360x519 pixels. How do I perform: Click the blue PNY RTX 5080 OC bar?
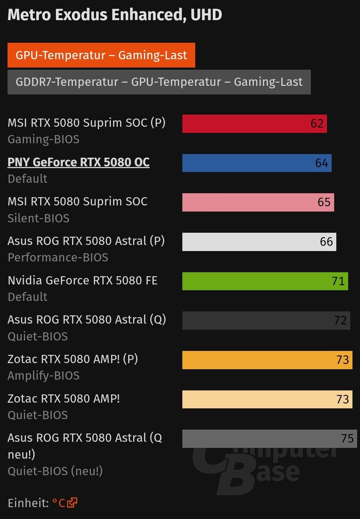pos(256,163)
